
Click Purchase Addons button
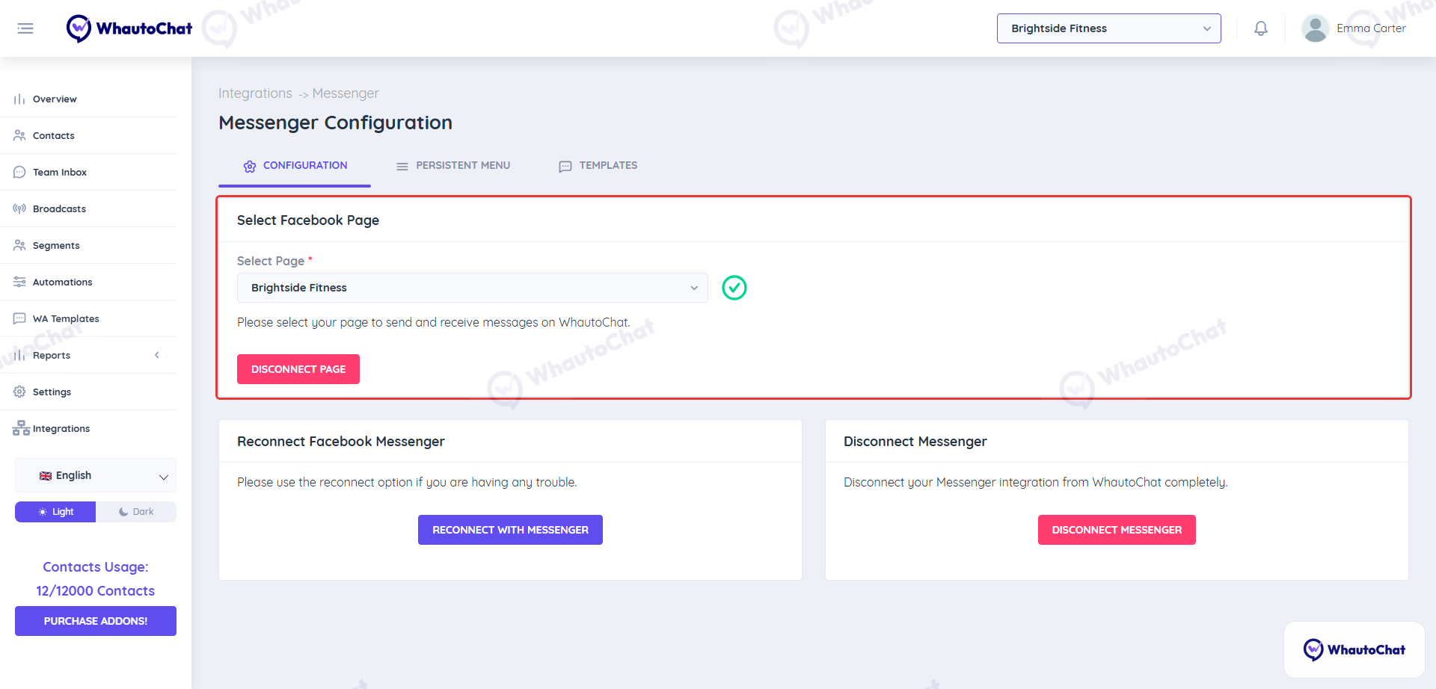click(x=96, y=621)
